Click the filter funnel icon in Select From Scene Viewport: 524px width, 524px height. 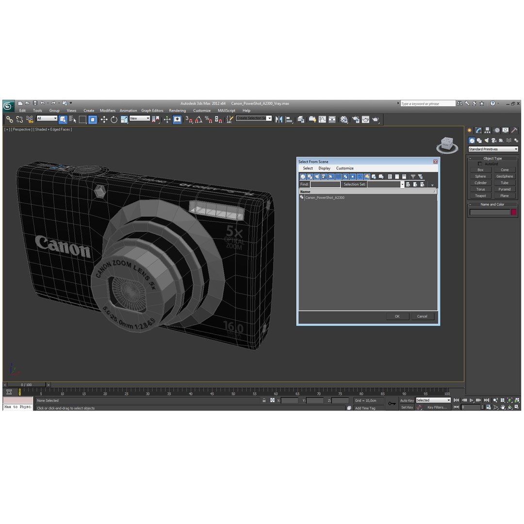coord(413,177)
